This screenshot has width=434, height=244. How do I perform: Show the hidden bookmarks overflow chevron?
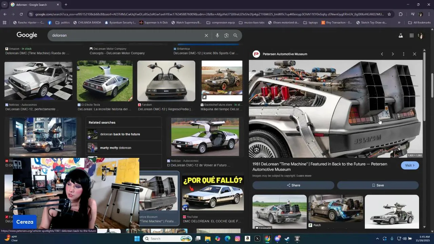[x=399, y=23]
